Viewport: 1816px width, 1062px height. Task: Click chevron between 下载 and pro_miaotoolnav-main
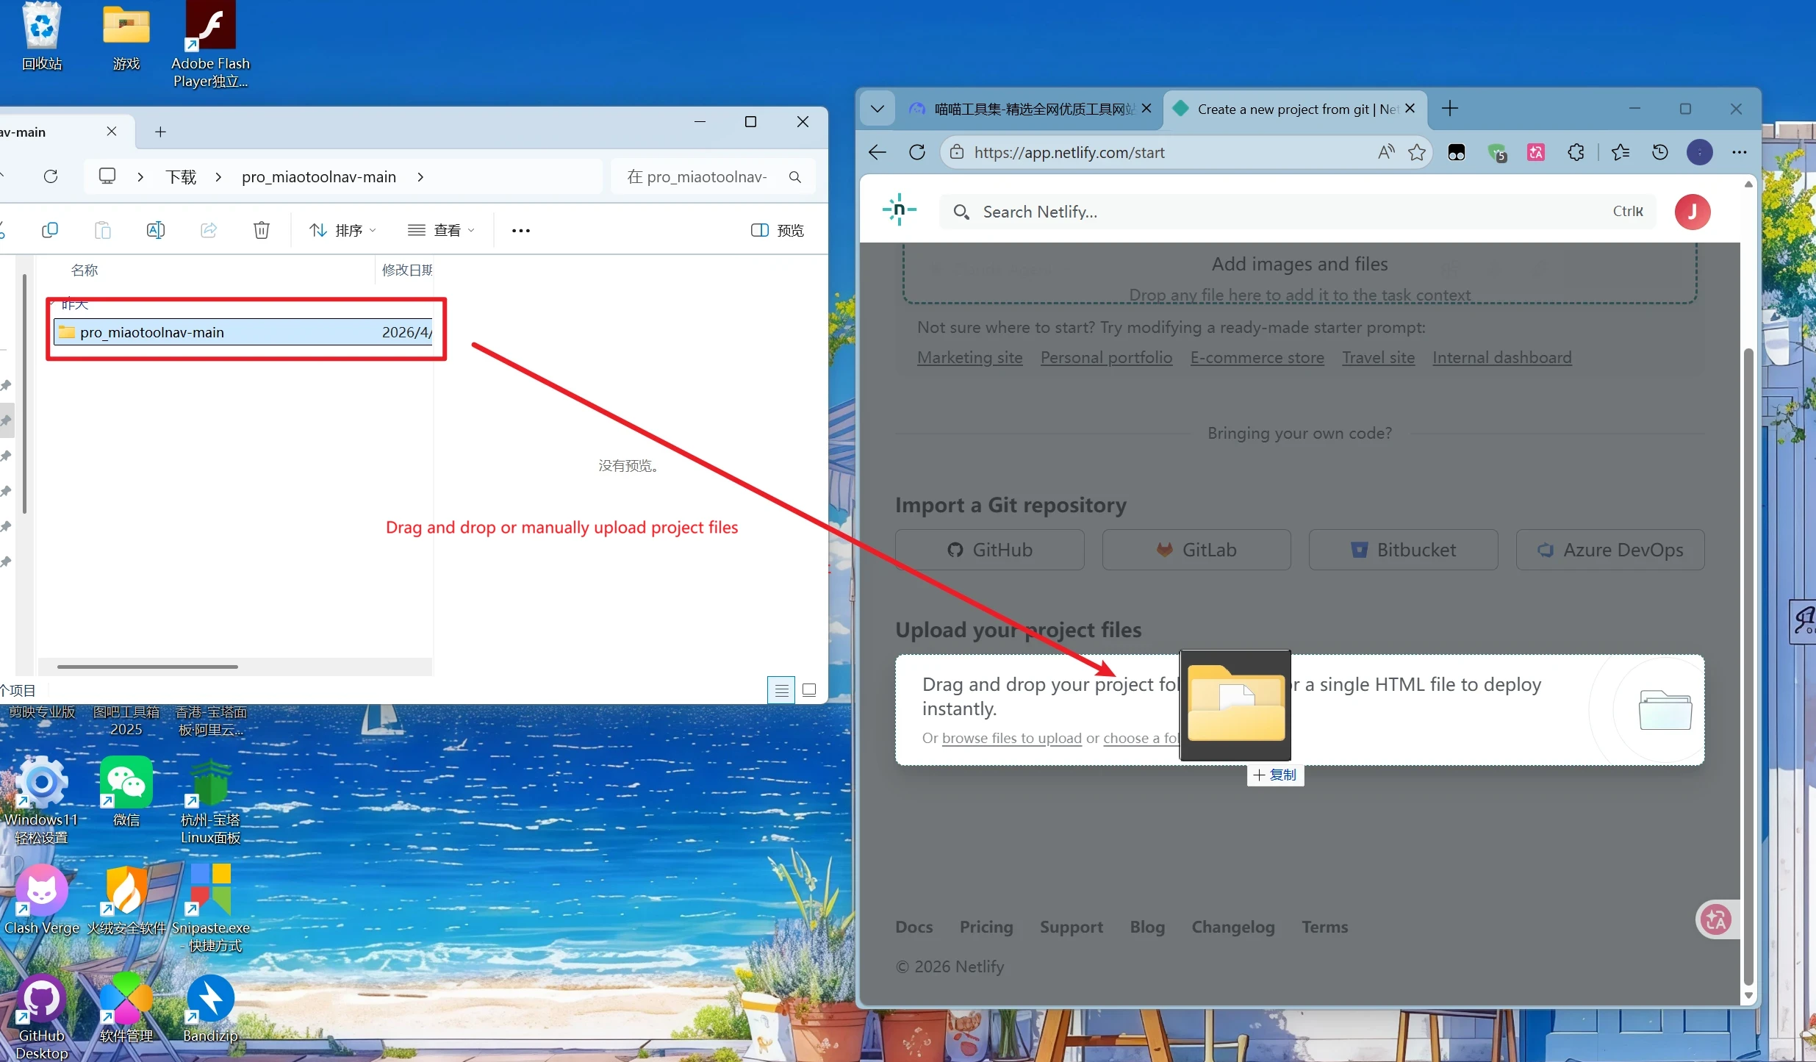tap(218, 177)
